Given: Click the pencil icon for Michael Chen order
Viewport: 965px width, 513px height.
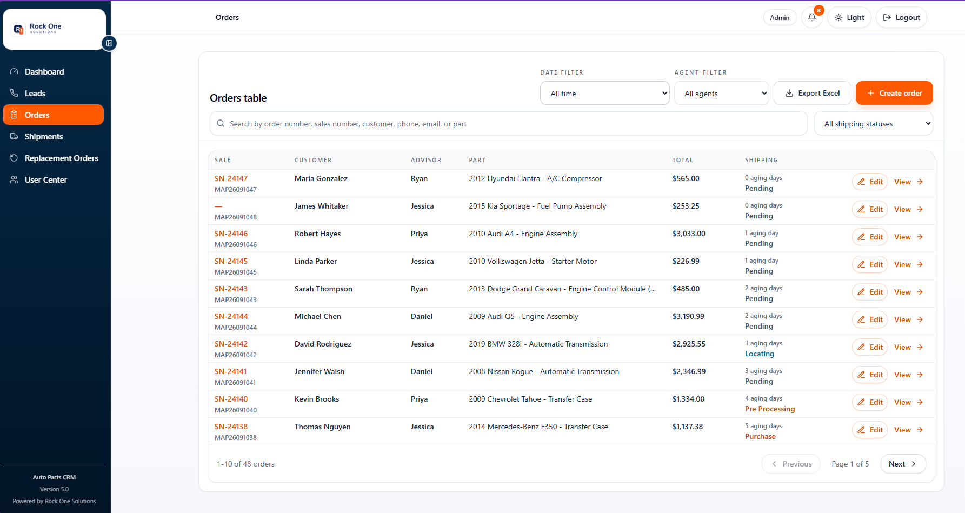Looking at the screenshot, I should (861, 319).
